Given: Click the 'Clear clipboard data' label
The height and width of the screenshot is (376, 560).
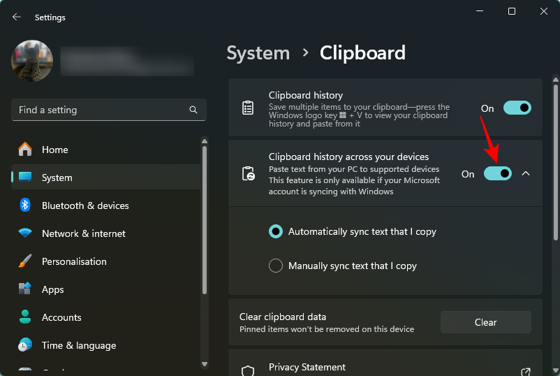Looking at the screenshot, I should pyautogui.click(x=283, y=317).
